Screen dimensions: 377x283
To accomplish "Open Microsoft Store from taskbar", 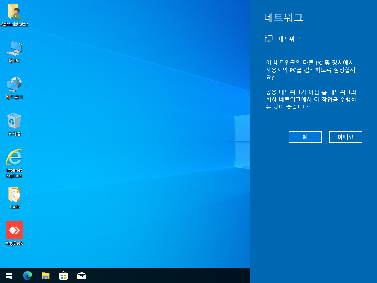I will tap(63, 276).
